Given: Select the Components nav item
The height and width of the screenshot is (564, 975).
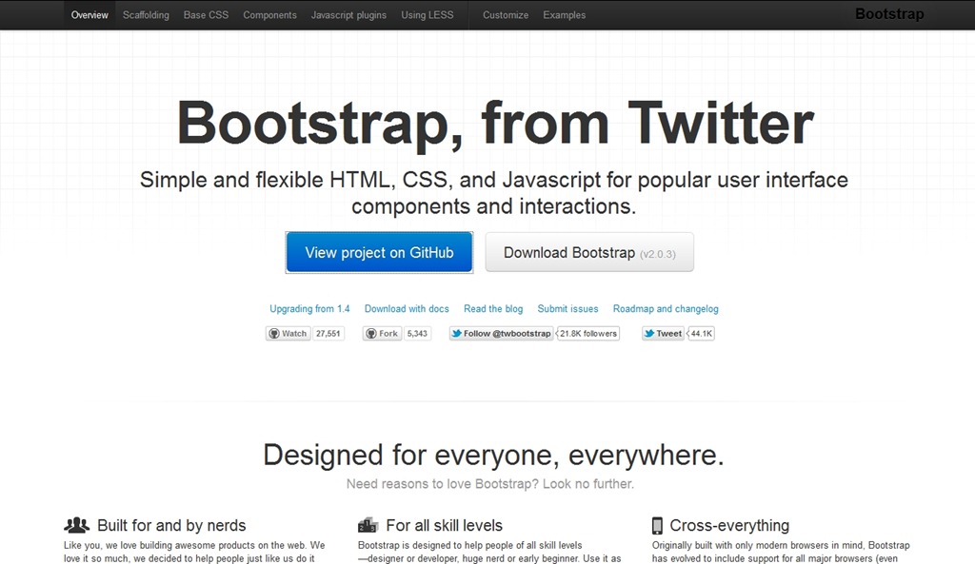Looking at the screenshot, I should (x=269, y=15).
